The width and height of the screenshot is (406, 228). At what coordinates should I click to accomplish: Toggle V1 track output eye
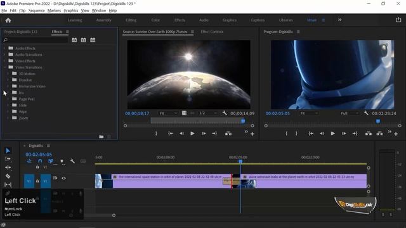point(63,178)
